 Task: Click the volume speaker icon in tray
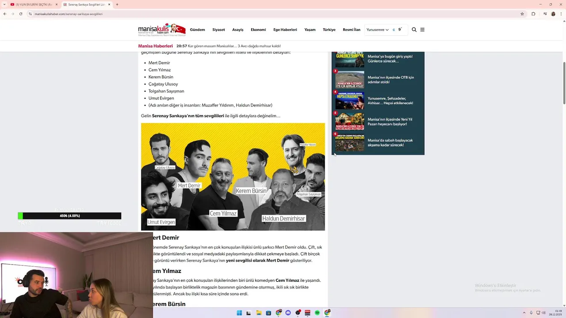[543, 313]
